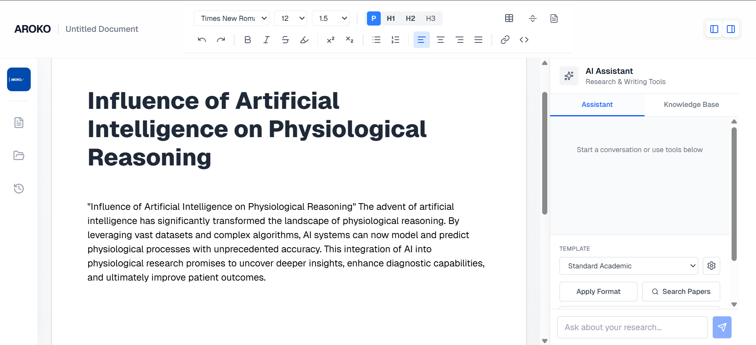This screenshot has height=345, width=756.
Task: Select the highlighter tool icon
Action: (304, 40)
